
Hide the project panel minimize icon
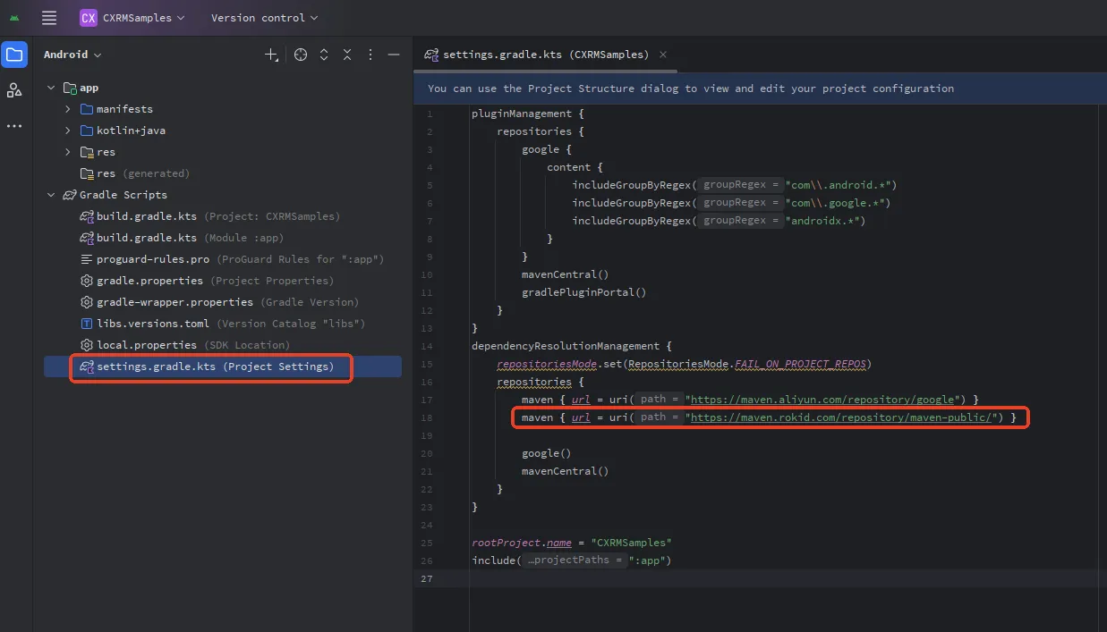[393, 55]
